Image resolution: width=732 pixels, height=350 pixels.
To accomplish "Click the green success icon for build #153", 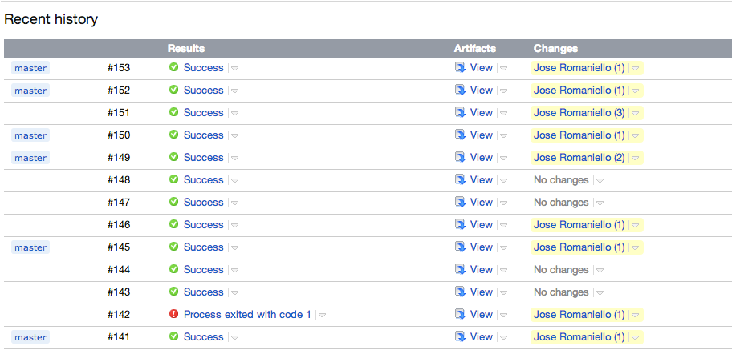I will [x=173, y=68].
